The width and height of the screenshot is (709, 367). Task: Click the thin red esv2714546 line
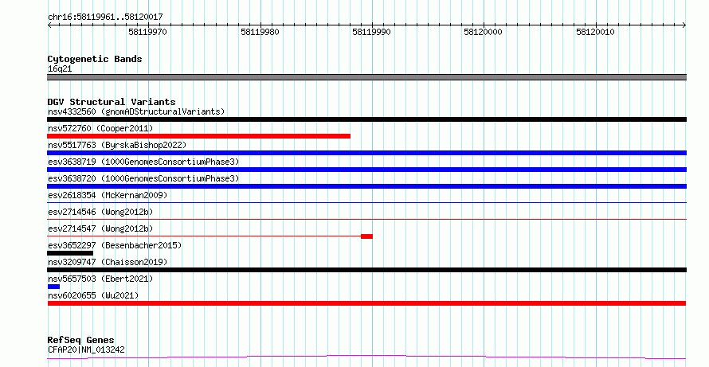tap(366, 219)
